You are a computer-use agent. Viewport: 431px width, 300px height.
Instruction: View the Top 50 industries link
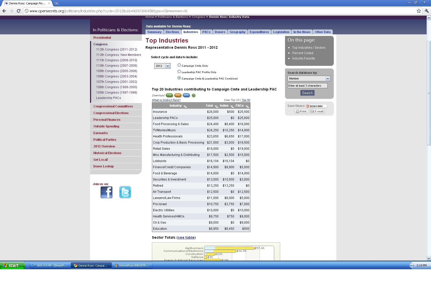click(x=246, y=100)
